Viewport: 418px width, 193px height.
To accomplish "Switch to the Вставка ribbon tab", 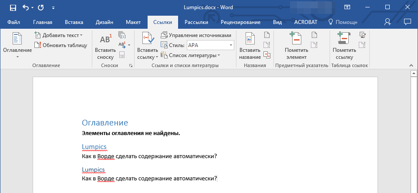I will pyautogui.click(x=74, y=22).
